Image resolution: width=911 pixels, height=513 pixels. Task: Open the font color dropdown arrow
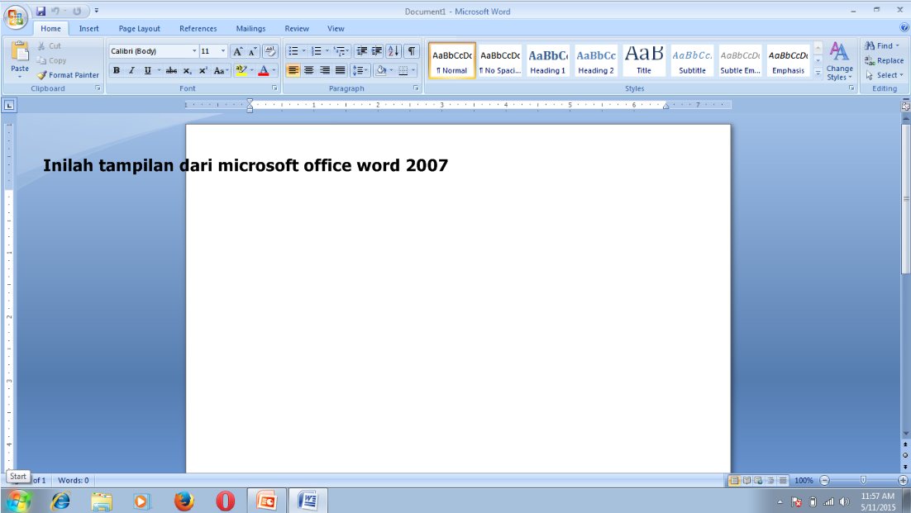274,70
